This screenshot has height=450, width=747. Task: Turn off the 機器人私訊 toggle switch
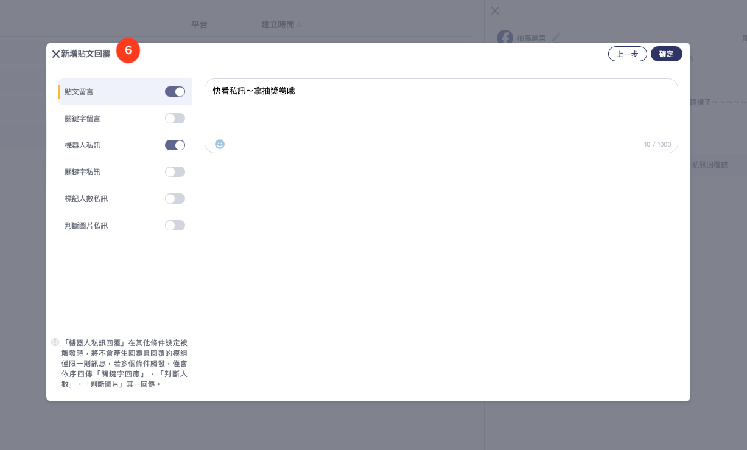click(175, 145)
